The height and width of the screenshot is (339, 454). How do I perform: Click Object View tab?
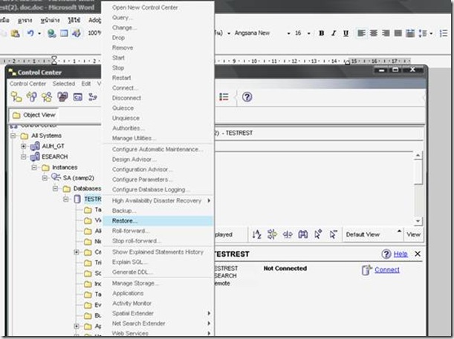click(x=34, y=115)
